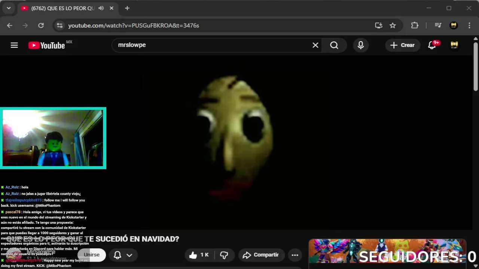Screen dimensions: 479x269
Task: Open Chrome three-dot menu
Action: (469, 25)
